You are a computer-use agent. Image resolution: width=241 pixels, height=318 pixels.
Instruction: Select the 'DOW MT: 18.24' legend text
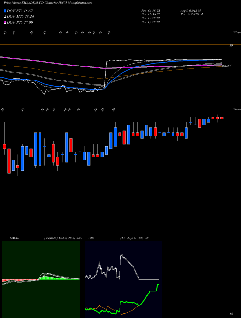pyautogui.click(x=20, y=17)
